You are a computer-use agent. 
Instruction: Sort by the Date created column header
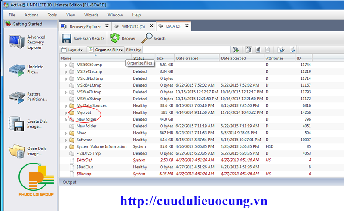[187, 58]
